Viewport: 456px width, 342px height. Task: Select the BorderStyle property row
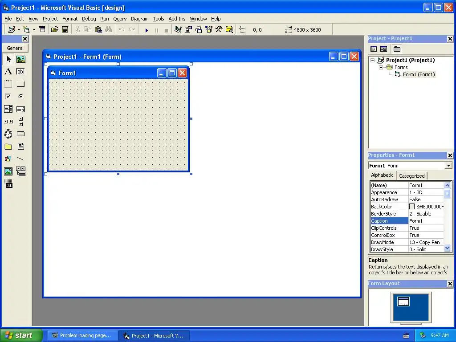(407, 214)
